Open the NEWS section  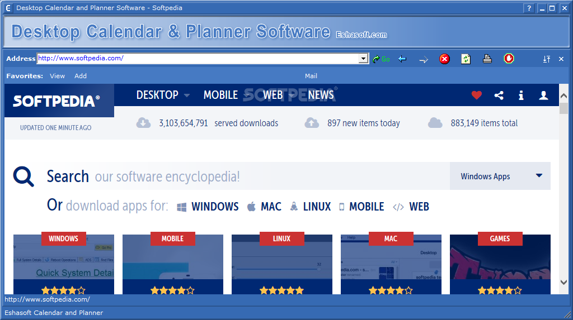tap(321, 95)
